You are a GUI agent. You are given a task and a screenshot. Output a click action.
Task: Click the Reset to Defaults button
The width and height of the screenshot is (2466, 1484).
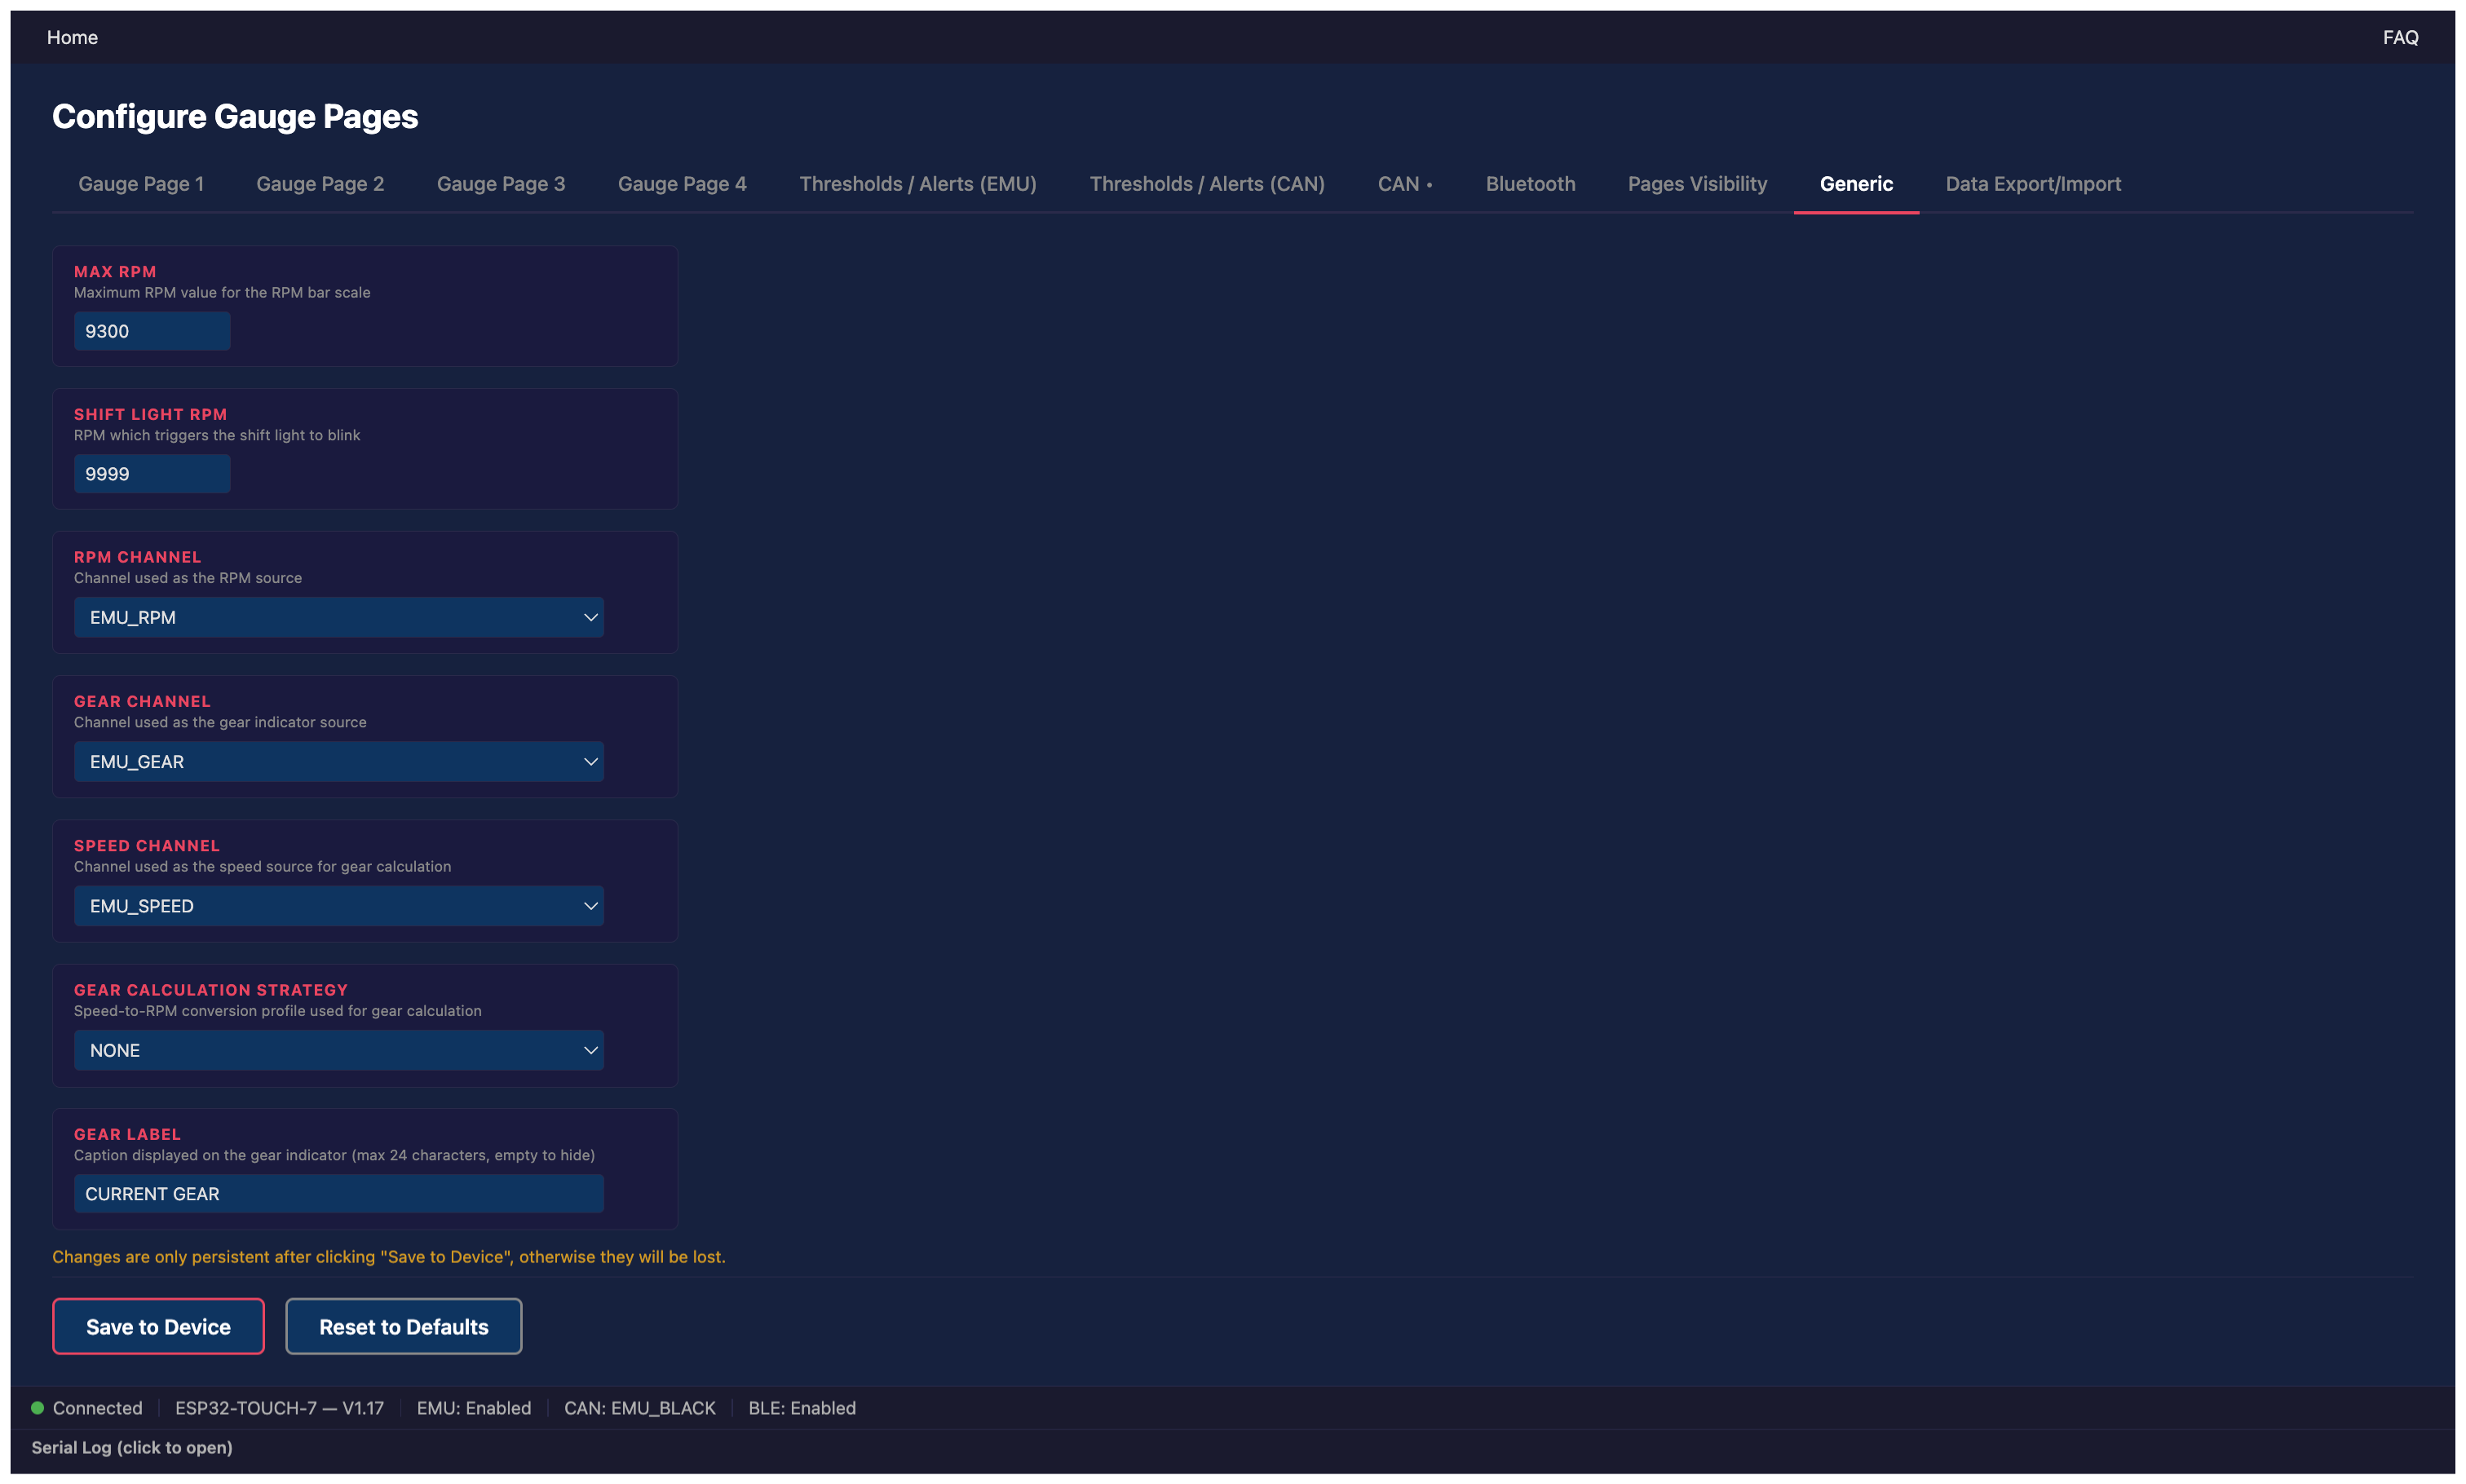click(x=403, y=1326)
